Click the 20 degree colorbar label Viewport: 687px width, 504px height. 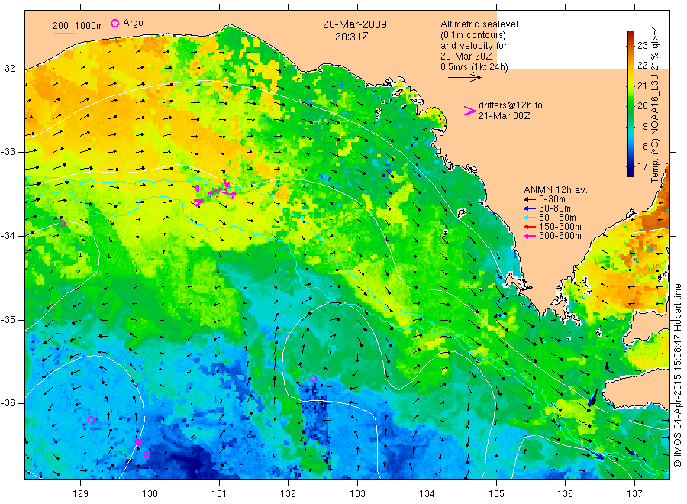click(642, 106)
